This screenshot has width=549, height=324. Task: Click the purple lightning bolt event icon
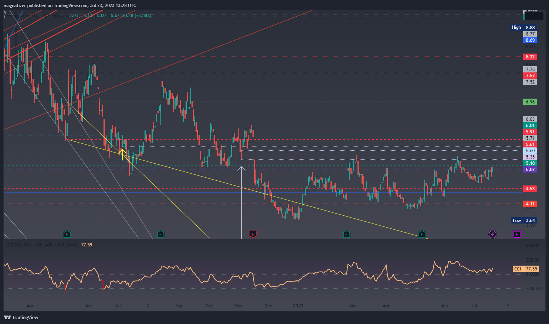[x=492, y=234]
